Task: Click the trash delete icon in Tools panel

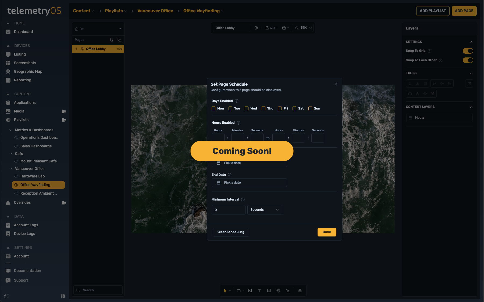Action: [469, 83]
